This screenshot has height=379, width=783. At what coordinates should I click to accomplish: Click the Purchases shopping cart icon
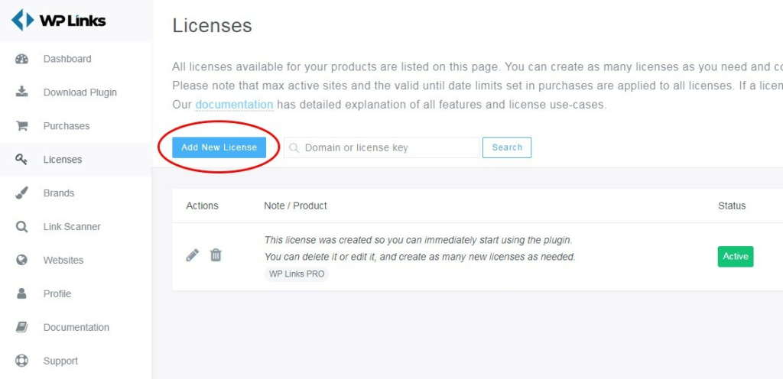(22, 125)
